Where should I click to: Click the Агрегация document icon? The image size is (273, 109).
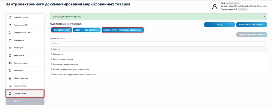click(x=10, y=70)
